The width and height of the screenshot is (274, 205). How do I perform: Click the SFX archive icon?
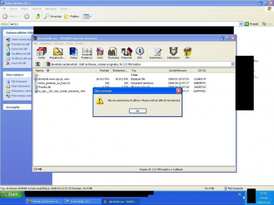click(187, 53)
